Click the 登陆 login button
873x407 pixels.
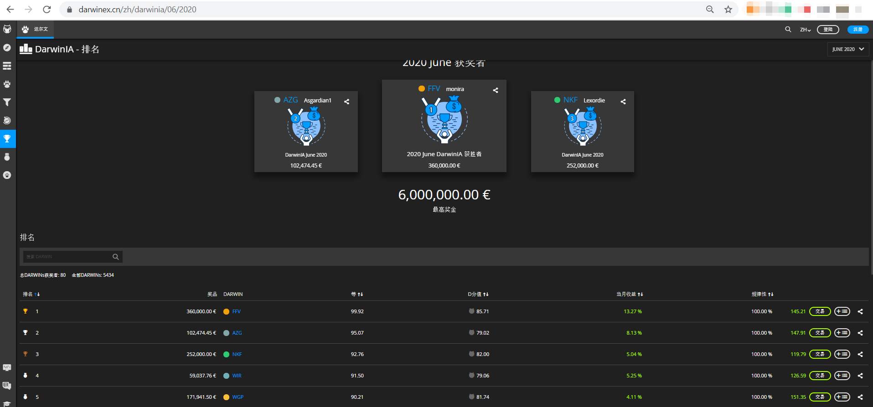[828, 29]
